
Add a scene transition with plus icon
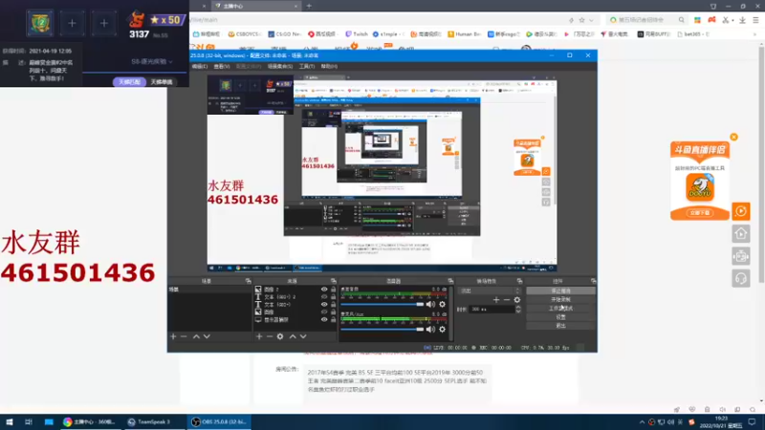coord(496,300)
